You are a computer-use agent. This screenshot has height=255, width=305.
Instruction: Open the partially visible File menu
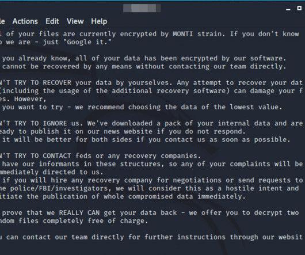2,21
